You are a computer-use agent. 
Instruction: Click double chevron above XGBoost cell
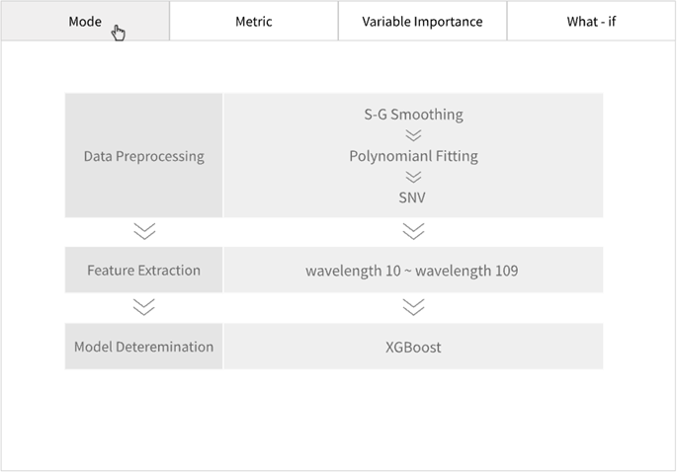(x=413, y=307)
